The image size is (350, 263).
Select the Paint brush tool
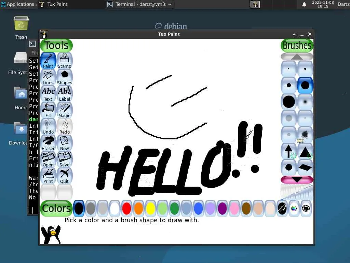pos(48,61)
